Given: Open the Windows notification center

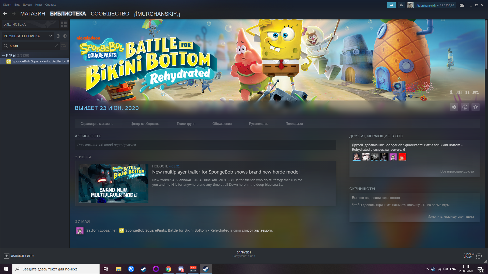Looking at the screenshot, I should 480,269.
